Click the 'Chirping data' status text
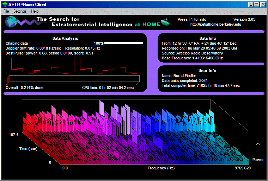Screen dimensions: 268x181 17,44
